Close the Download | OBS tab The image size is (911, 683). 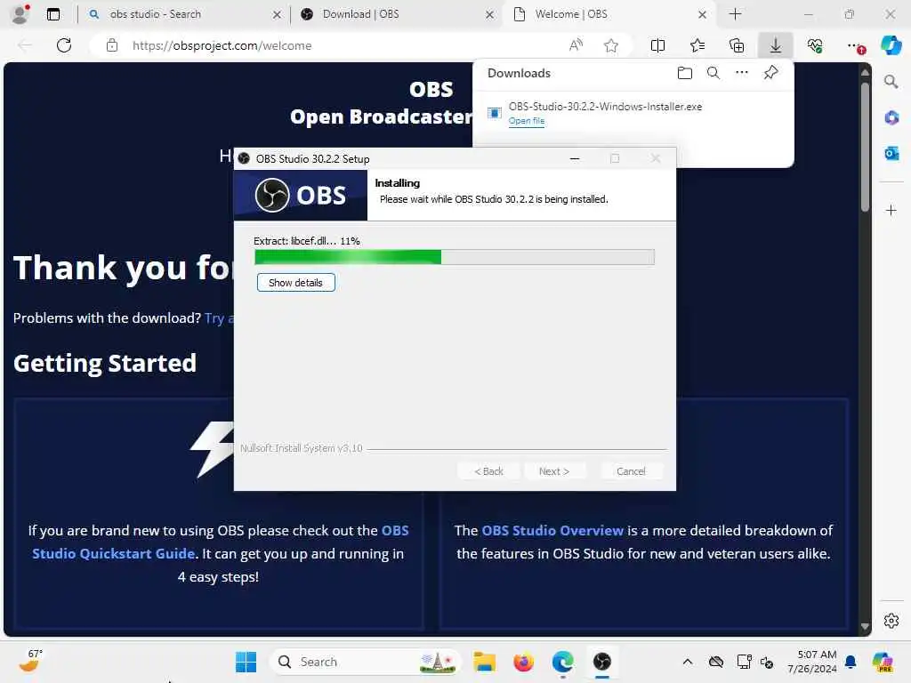click(490, 14)
